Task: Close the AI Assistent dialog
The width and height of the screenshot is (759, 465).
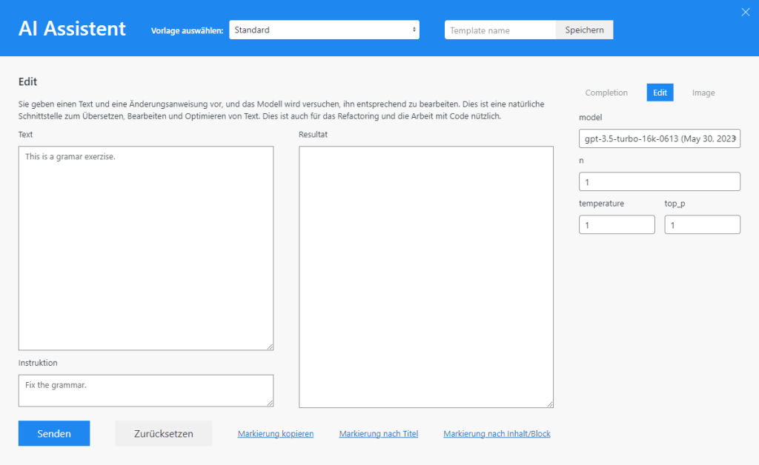Action: (x=745, y=12)
